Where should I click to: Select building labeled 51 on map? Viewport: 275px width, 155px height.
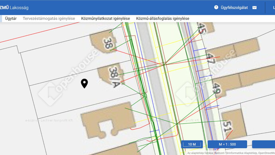click(x=234, y=124)
